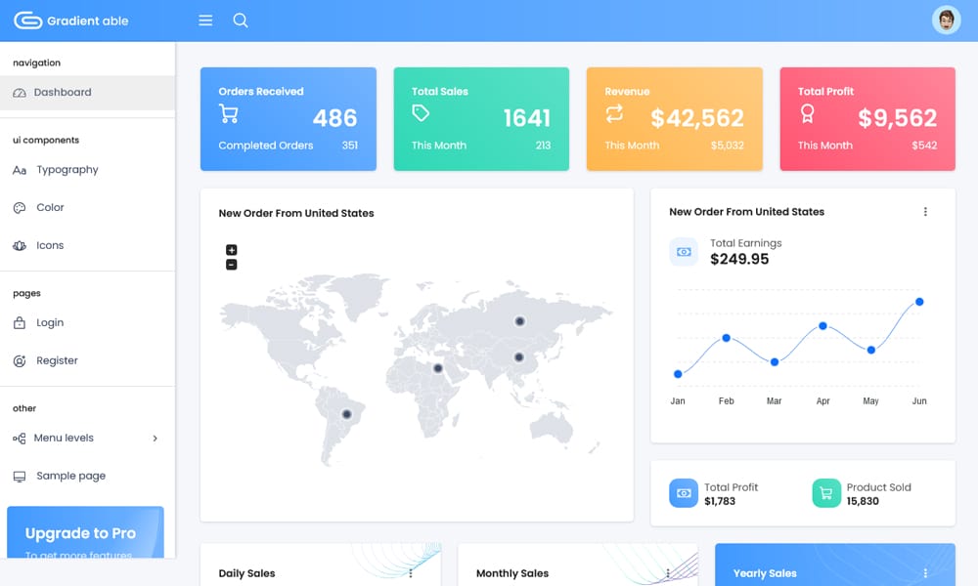Click the map zoom-in control
The image size is (978, 586).
230,248
